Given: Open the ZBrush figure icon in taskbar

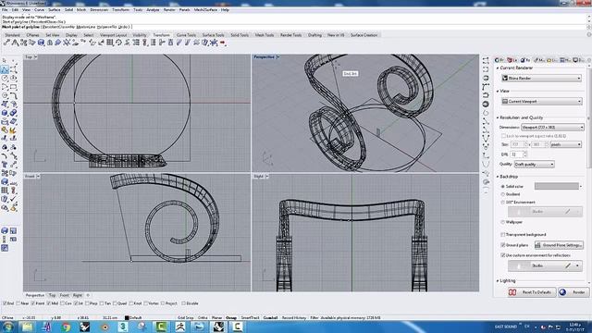Looking at the screenshot, I should coord(180,327).
